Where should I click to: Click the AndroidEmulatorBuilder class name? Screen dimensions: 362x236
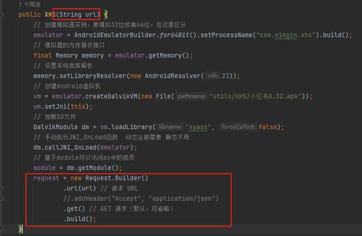tap(115, 35)
